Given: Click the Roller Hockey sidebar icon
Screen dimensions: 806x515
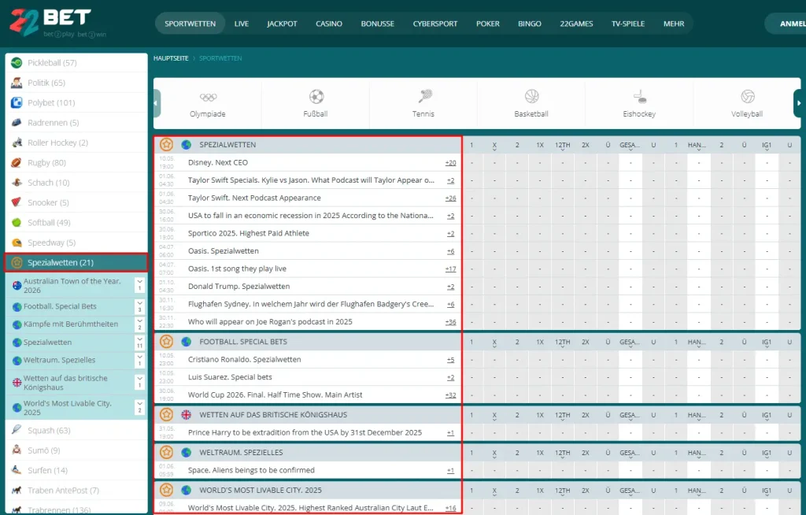Looking at the screenshot, I should coord(17,143).
